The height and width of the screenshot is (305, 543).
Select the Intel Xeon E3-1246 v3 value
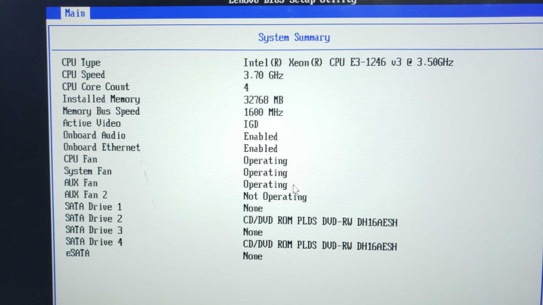click(348, 62)
